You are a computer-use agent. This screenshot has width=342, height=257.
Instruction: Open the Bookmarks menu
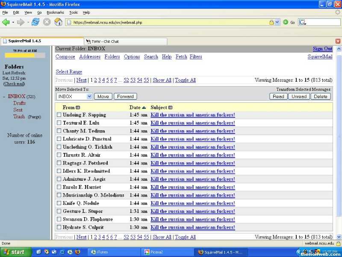pyautogui.click(x=55, y=12)
